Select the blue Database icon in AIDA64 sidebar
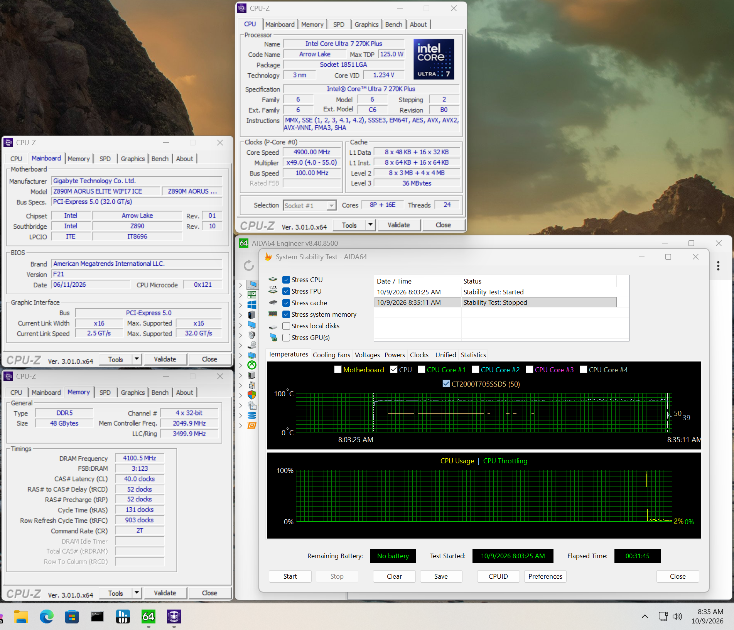This screenshot has width=734, height=630. [252, 415]
